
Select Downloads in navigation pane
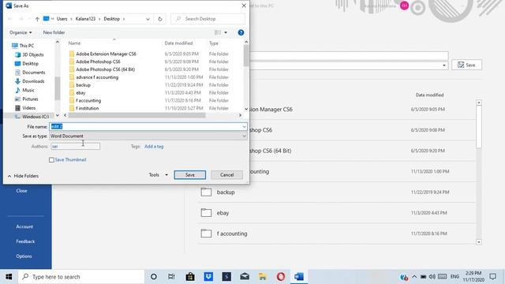coord(30,81)
